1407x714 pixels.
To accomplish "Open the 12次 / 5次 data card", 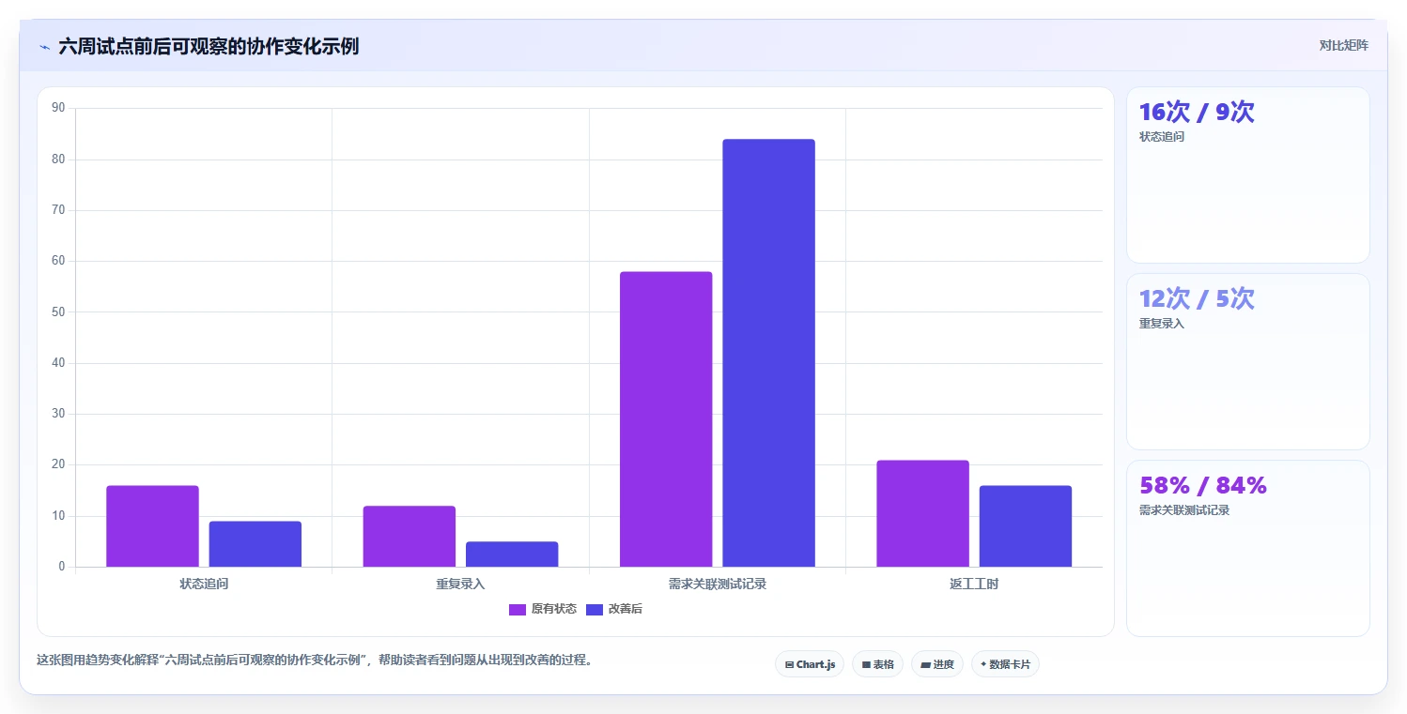I will point(1248,362).
